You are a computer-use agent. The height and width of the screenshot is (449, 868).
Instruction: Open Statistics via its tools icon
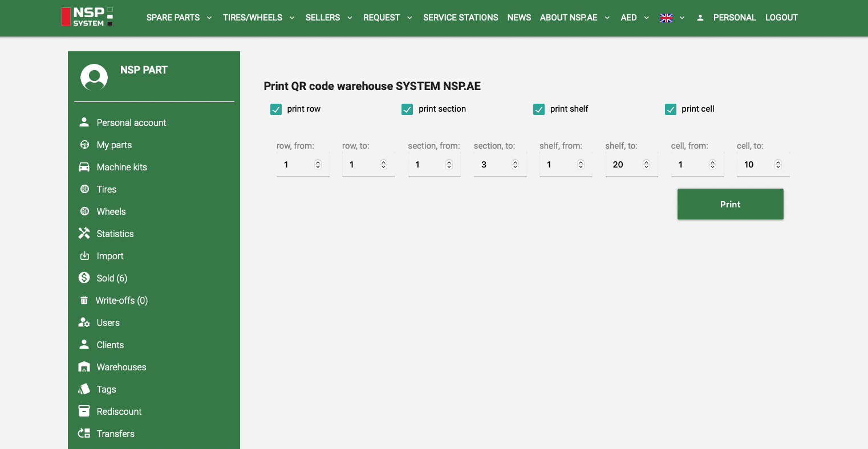[84, 234]
